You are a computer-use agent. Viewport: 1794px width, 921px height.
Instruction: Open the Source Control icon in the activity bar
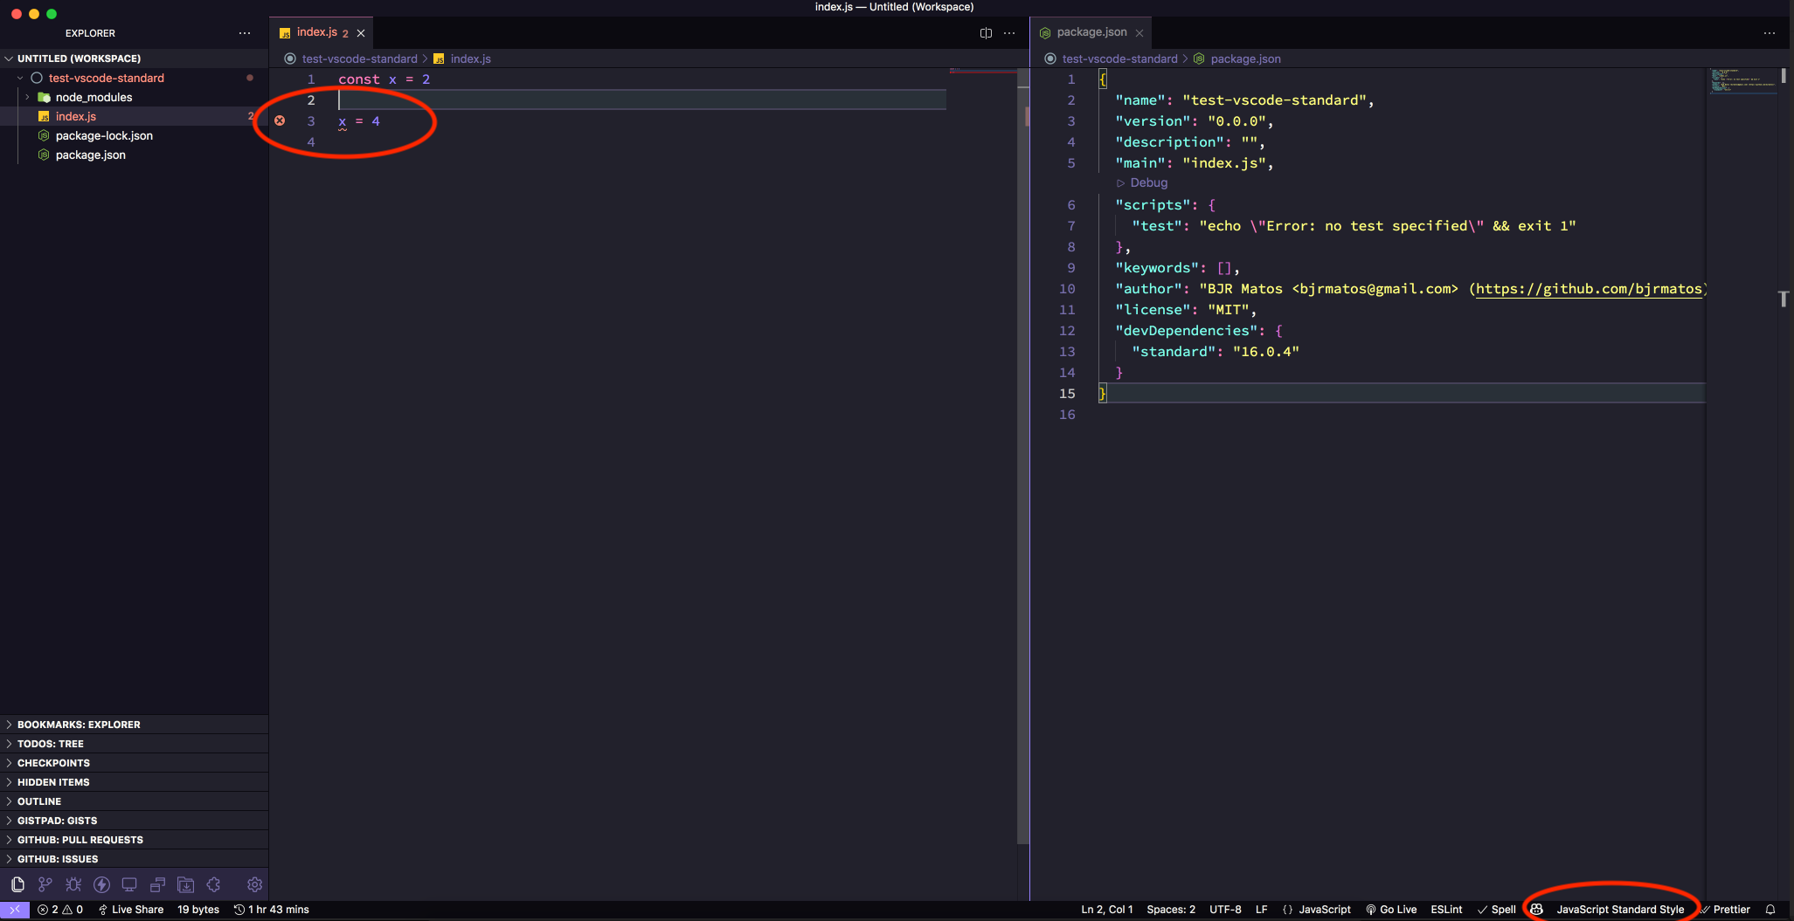click(45, 884)
